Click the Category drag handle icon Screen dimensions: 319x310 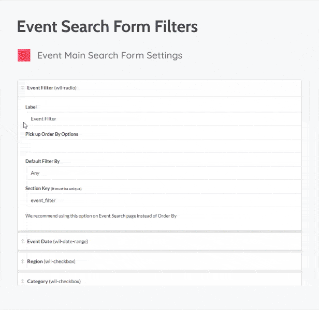[x=22, y=282]
